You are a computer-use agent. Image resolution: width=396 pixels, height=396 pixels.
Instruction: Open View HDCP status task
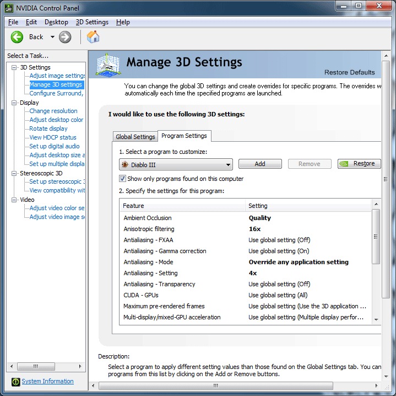(53, 137)
